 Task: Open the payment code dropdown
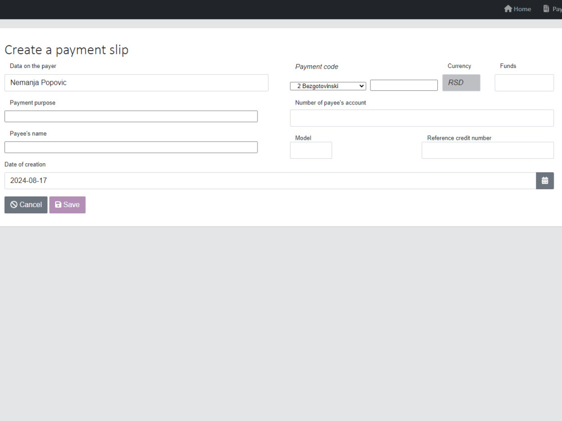coord(328,86)
